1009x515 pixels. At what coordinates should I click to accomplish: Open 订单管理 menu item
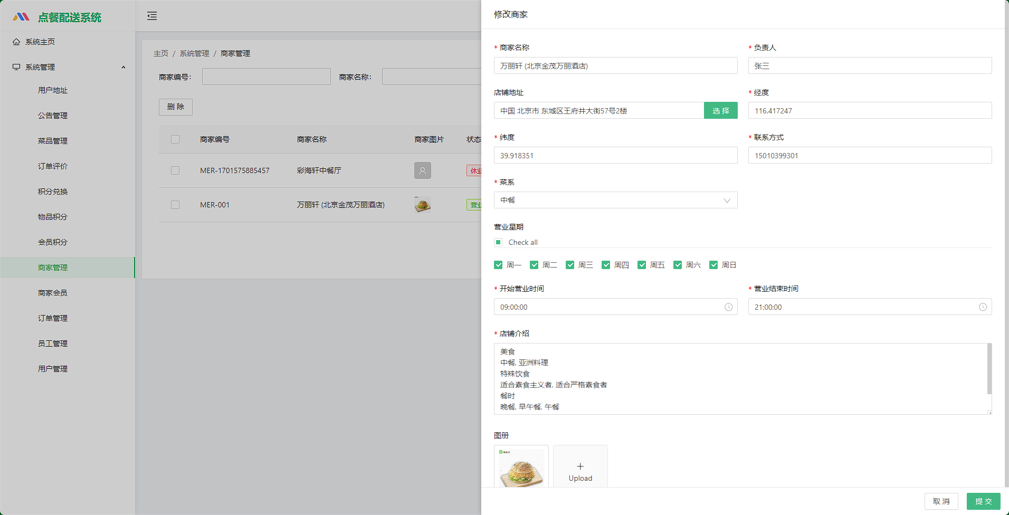click(68, 318)
